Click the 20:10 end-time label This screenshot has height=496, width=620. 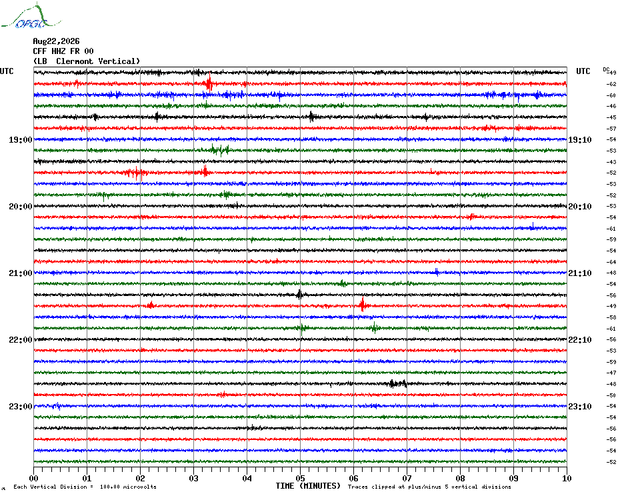click(580, 207)
